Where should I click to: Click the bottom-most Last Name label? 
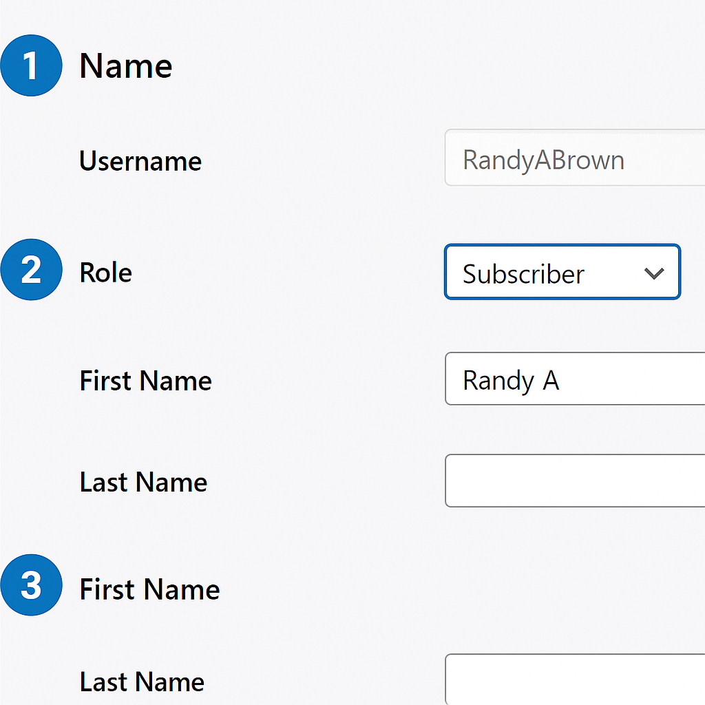142,682
